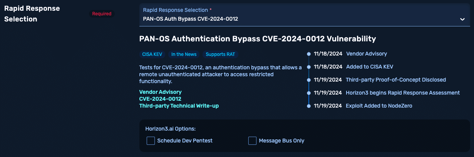The height and width of the screenshot is (157, 474).
Task: Open the Third-party Technical Write-up link
Action: click(x=179, y=106)
